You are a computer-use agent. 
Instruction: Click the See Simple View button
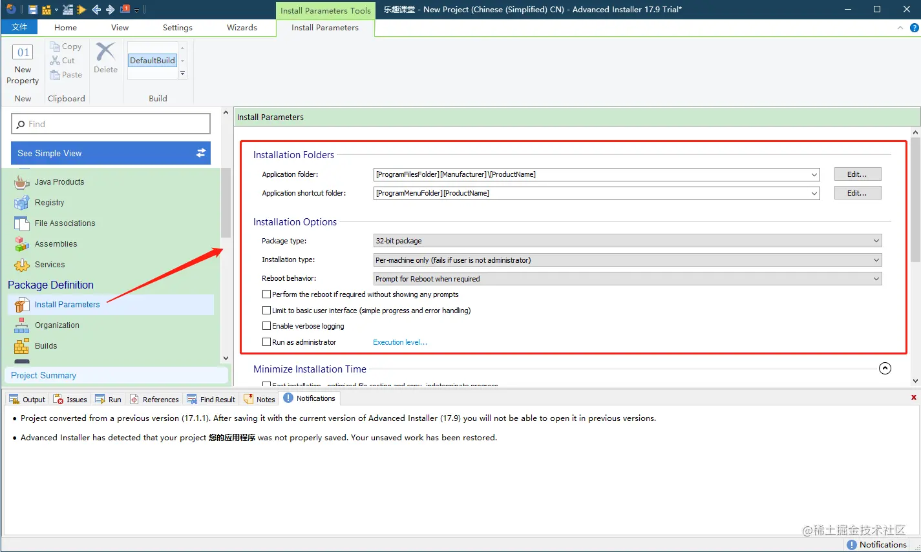coord(111,153)
